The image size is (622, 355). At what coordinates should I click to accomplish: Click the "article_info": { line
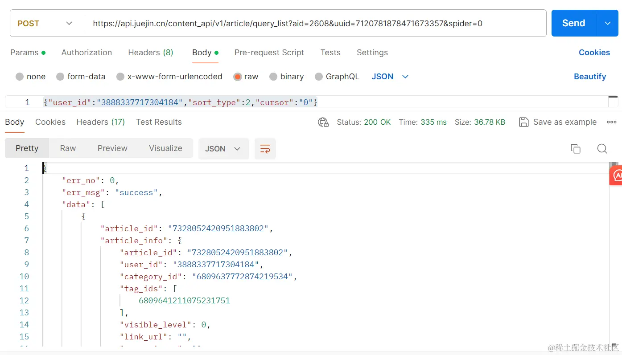[141, 241]
